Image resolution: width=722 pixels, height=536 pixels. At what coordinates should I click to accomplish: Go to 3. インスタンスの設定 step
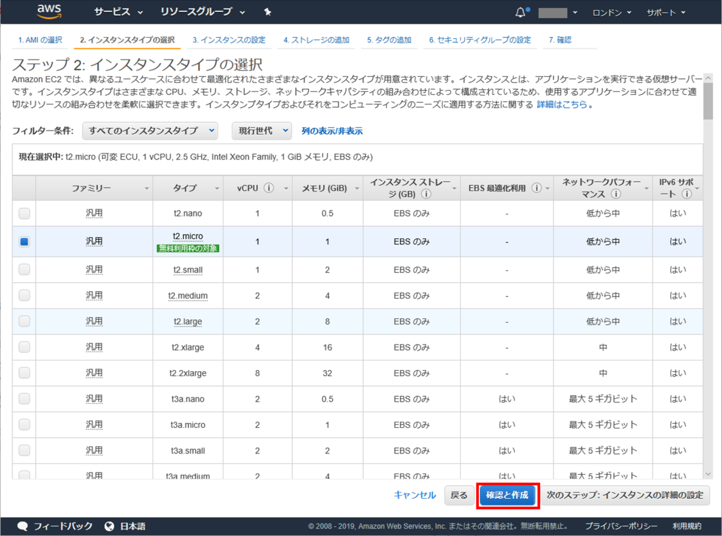[229, 40]
